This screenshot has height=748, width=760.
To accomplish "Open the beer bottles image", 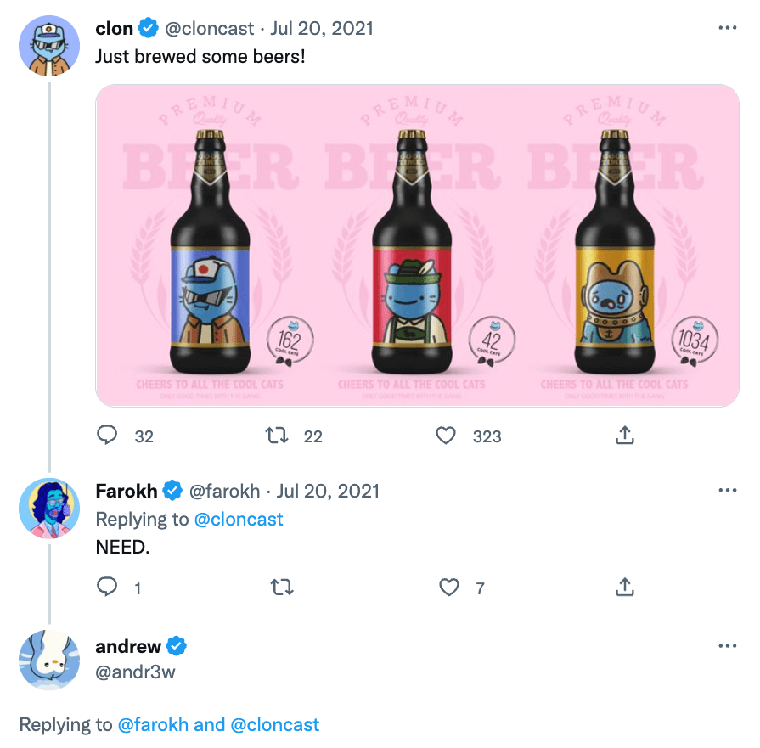I will [x=417, y=245].
